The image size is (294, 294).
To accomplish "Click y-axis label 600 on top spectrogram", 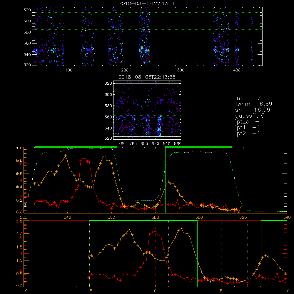I will [x=27, y=21].
